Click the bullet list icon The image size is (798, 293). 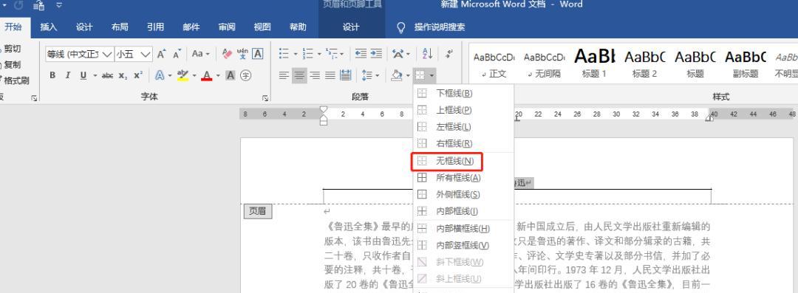[x=284, y=53]
